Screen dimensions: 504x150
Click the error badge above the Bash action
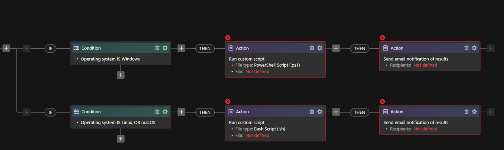coord(227,101)
